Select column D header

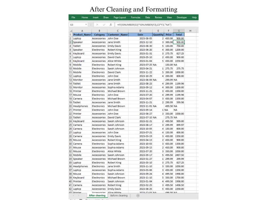(140, 31)
